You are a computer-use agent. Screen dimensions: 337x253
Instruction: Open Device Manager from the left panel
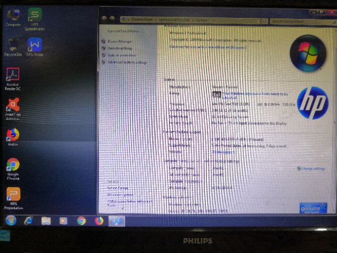[x=120, y=41]
